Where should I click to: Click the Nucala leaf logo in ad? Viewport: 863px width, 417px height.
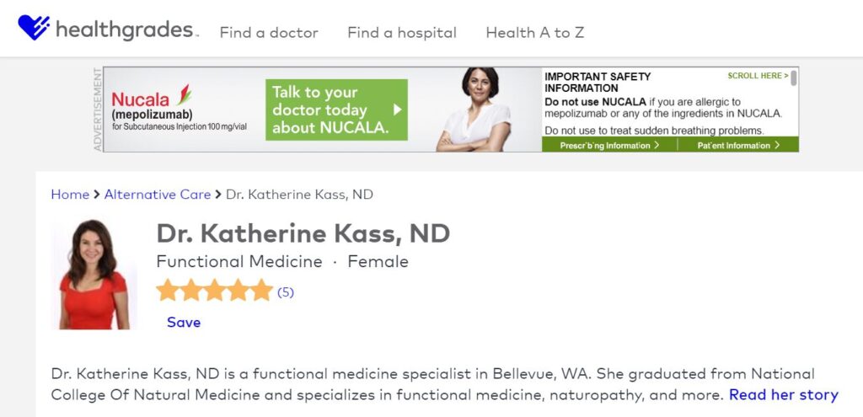[184, 95]
